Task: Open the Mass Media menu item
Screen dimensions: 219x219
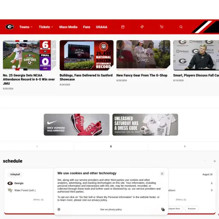Action: pos(68,27)
